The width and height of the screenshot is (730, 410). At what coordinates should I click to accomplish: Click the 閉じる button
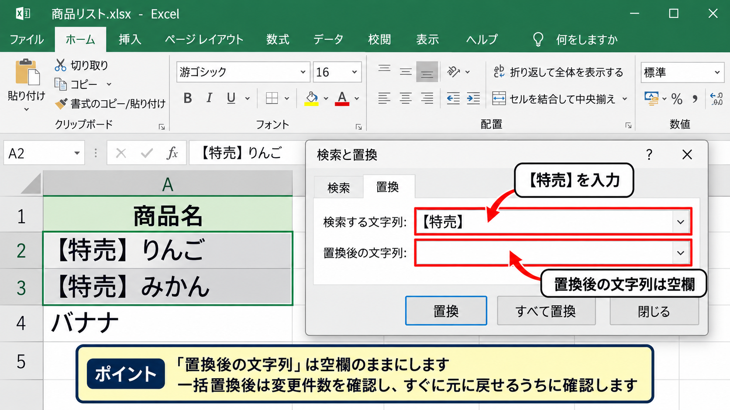pos(654,311)
